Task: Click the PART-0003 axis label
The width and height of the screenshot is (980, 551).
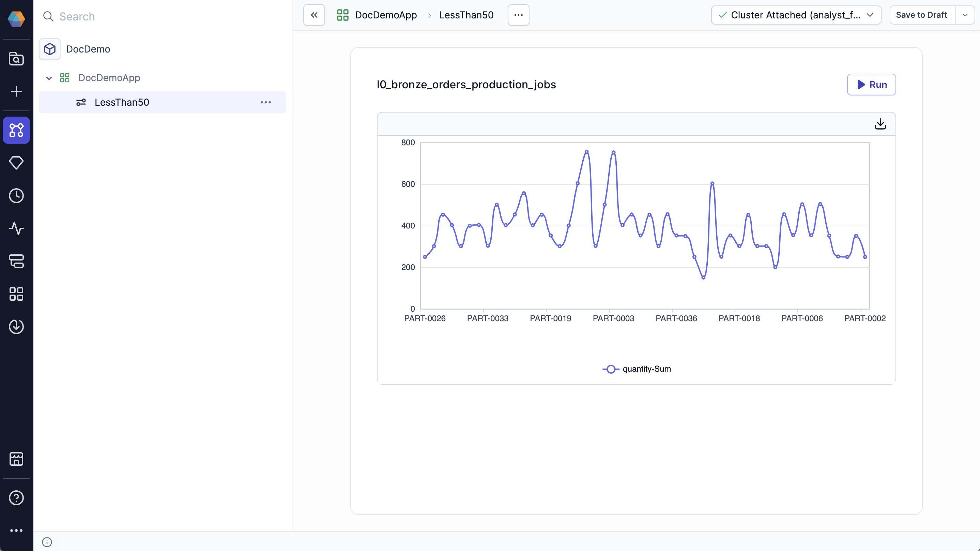Action: pyautogui.click(x=613, y=318)
